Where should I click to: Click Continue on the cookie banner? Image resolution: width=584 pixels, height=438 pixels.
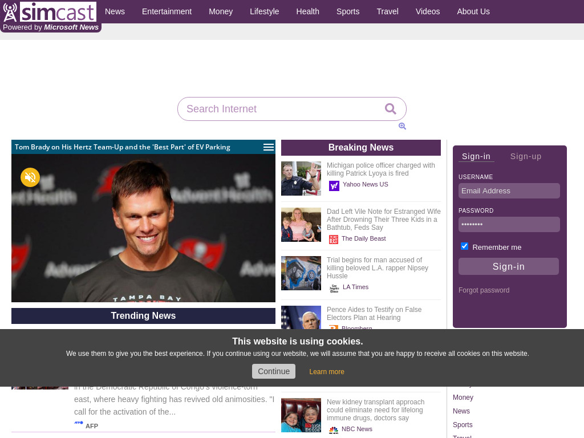coord(274,371)
